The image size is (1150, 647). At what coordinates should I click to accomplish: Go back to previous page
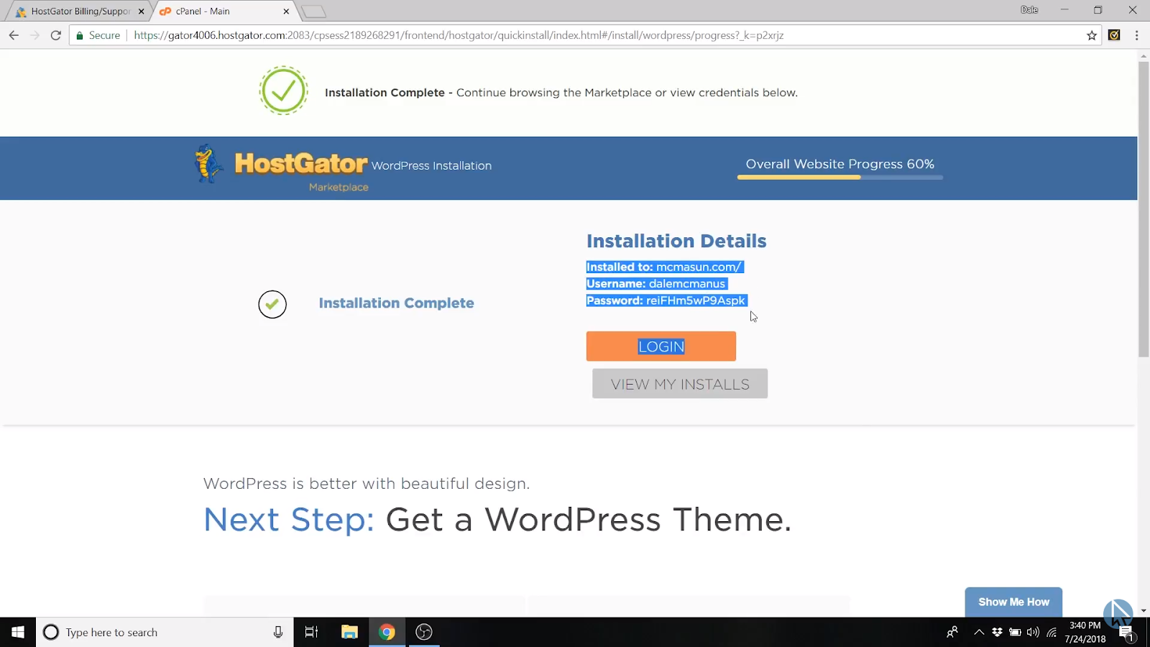(x=14, y=35)
